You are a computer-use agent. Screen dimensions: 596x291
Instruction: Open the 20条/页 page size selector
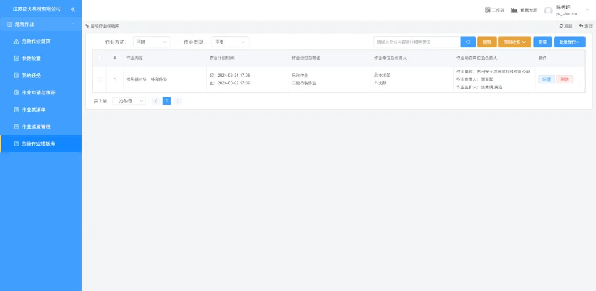tap(129, 101)
